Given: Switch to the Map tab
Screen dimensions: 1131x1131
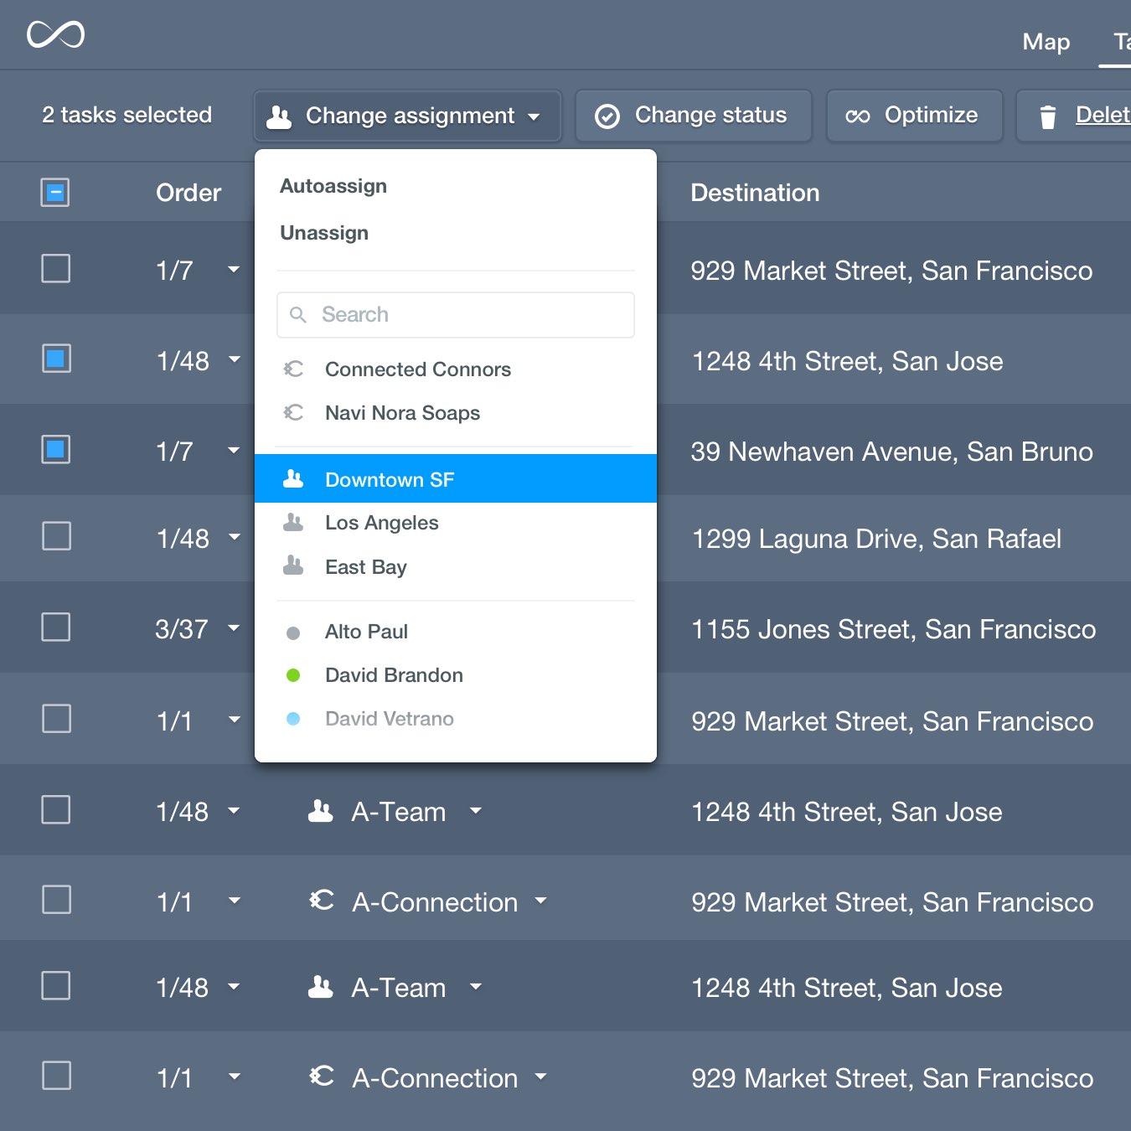Looking at the screenshot, I should pyautogui.click(x=1046, y=42).
